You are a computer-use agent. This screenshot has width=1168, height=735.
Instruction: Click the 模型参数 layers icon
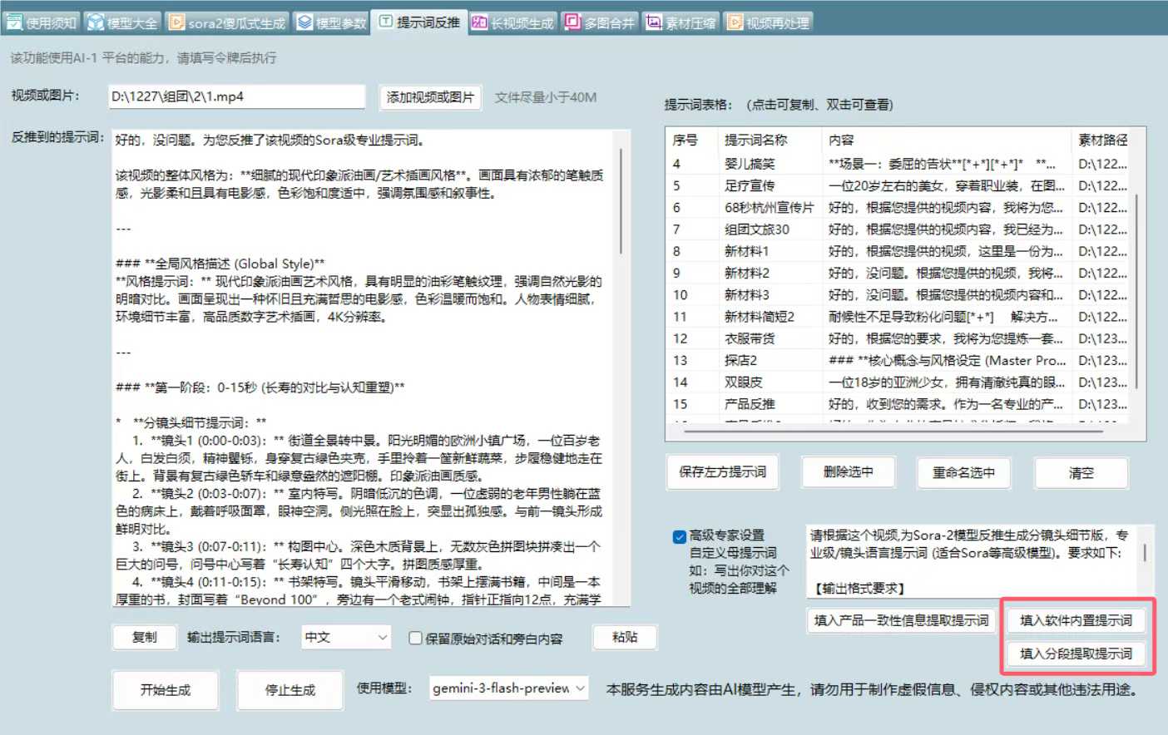pyautogui.click(x=302, y=22)
